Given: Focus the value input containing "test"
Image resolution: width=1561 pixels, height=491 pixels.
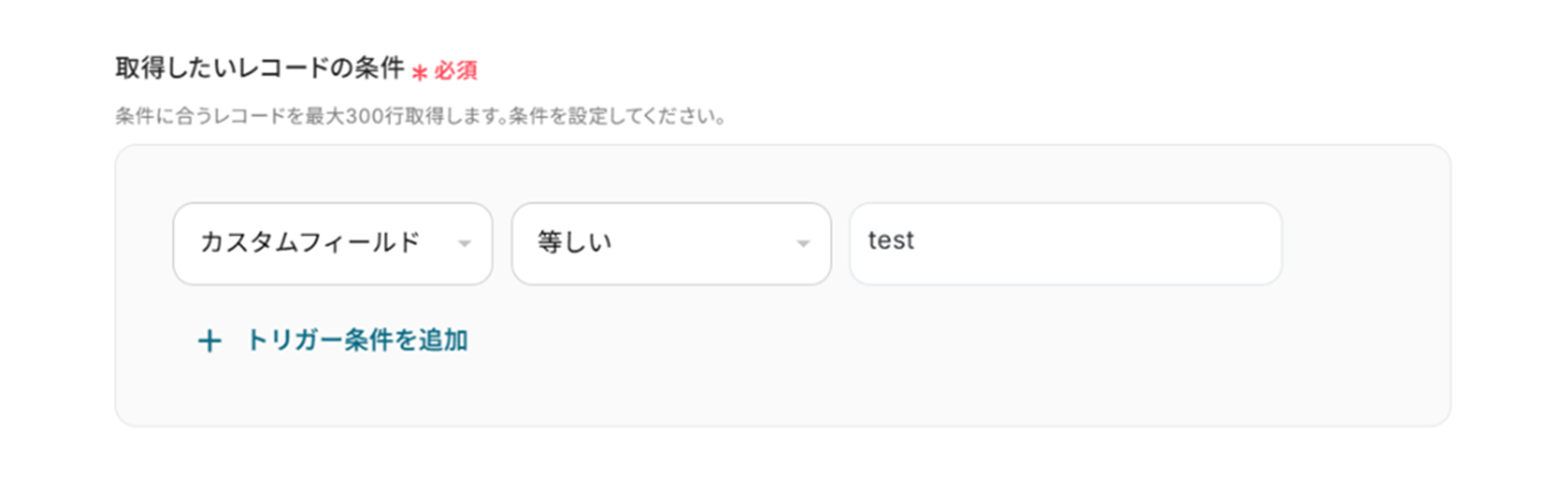Looking at the screenshot, I should (1066, 244).
